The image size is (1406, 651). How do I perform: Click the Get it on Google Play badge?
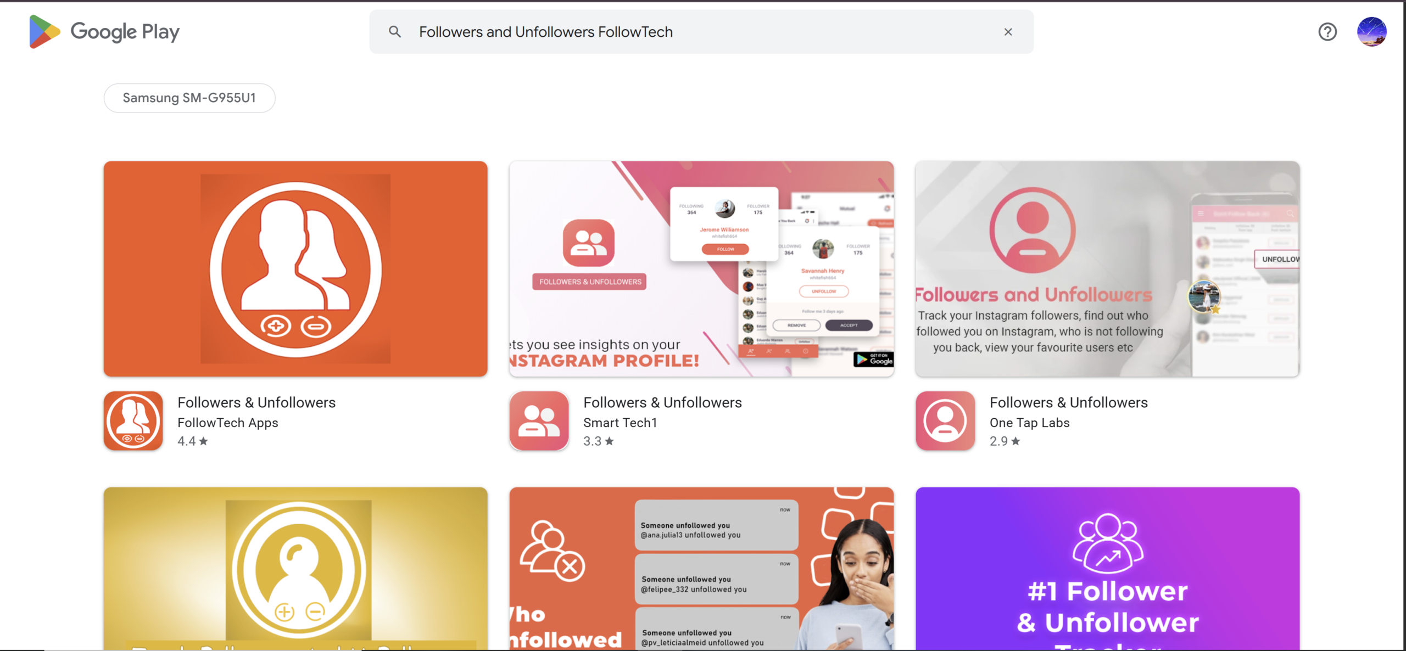coord(873,359)
